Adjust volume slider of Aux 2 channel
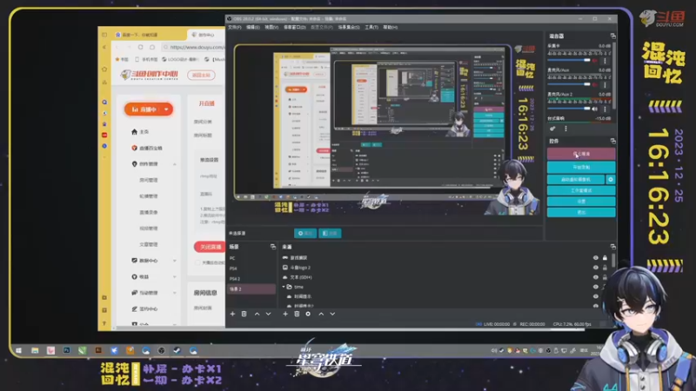The width and height of the screenshot is (696, 391). point(569,109)
